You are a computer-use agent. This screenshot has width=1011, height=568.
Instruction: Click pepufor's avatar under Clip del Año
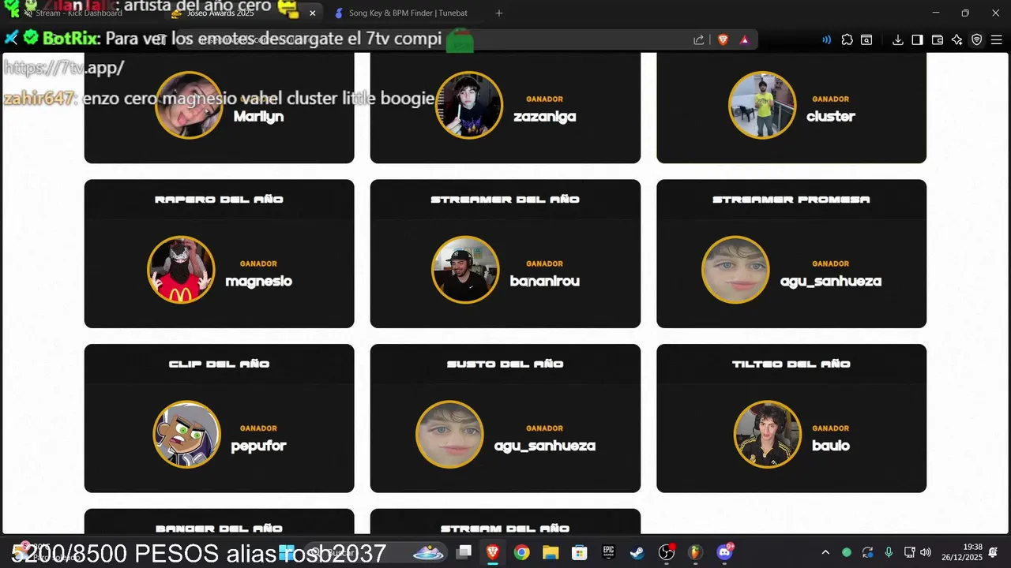[x=186, y=435]
